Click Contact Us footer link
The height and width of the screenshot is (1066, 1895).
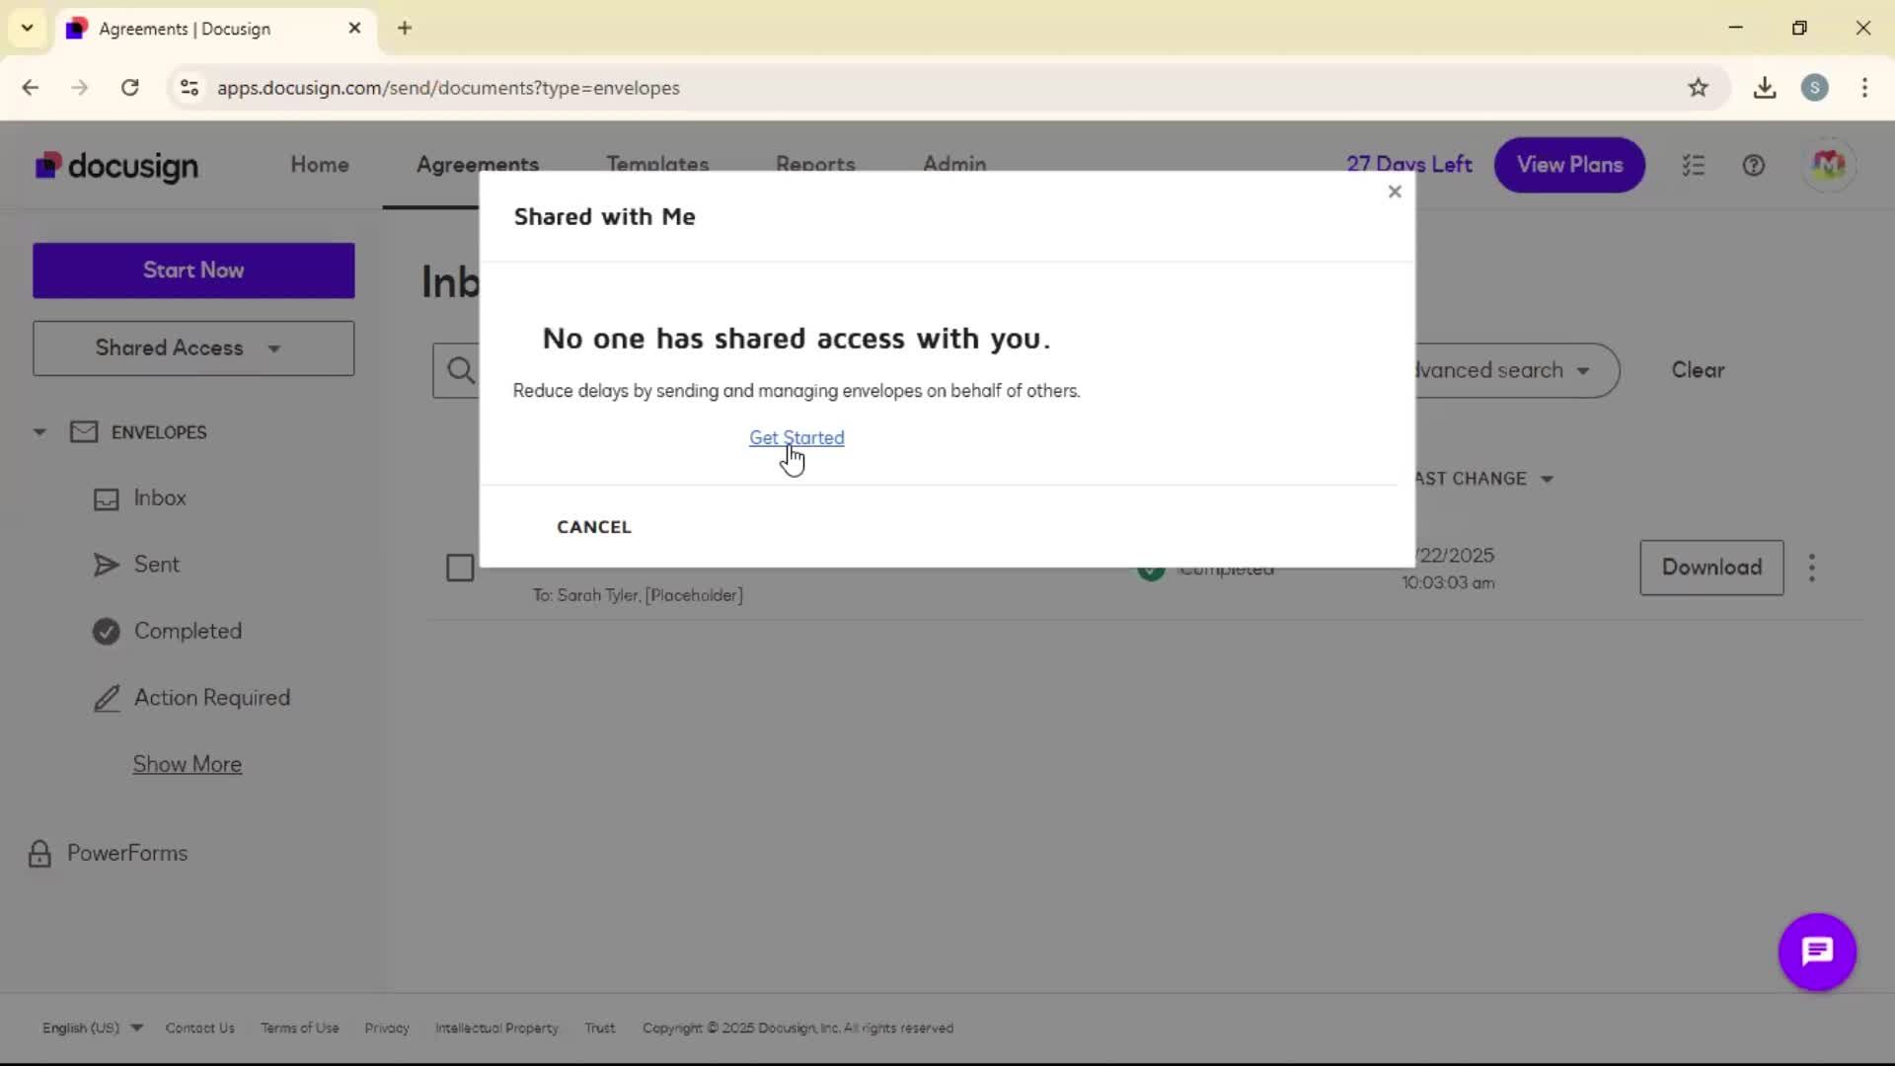coord(200,1028)
